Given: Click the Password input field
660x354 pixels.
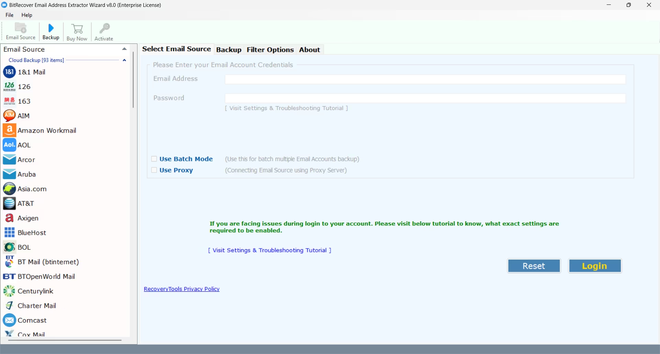Looking at the screenshot, I should pos(425,98).
